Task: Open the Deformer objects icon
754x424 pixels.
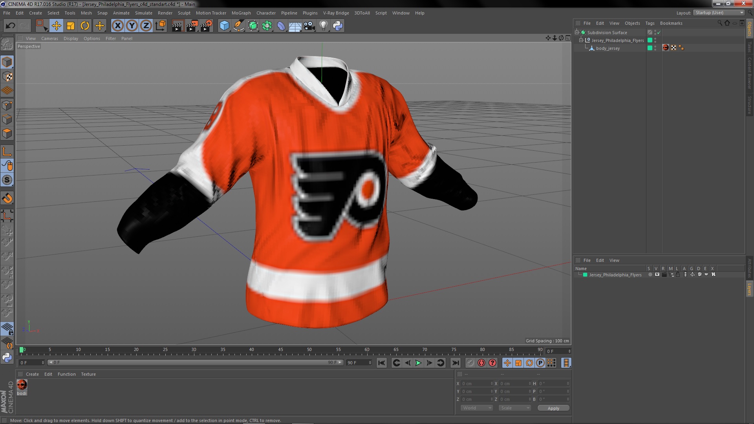Action: point(281,26)
